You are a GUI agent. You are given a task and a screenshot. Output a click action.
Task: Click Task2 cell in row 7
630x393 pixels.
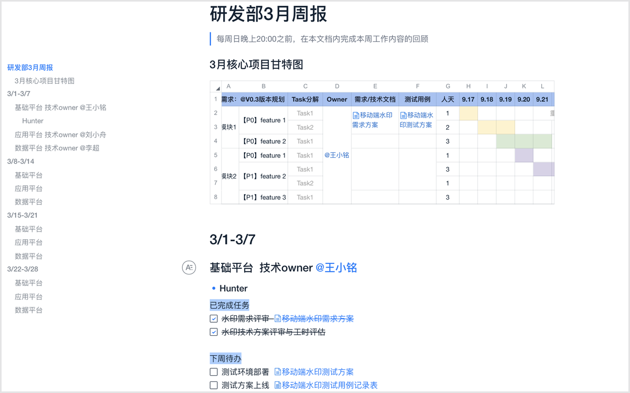[x=305, y=183]
